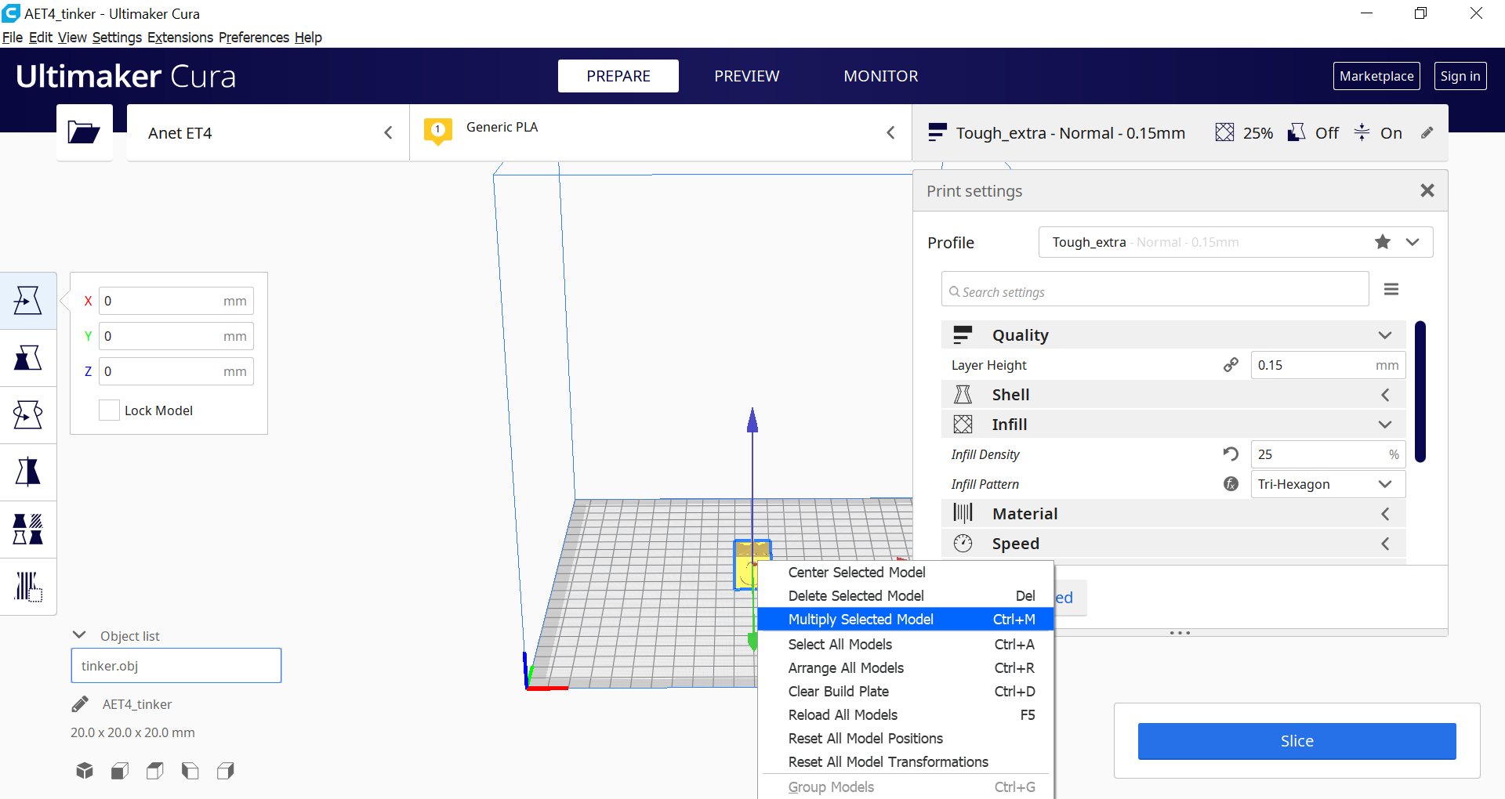Click the Sign in button
This screenshot has height=799, width=1505.
(1460, 76)
